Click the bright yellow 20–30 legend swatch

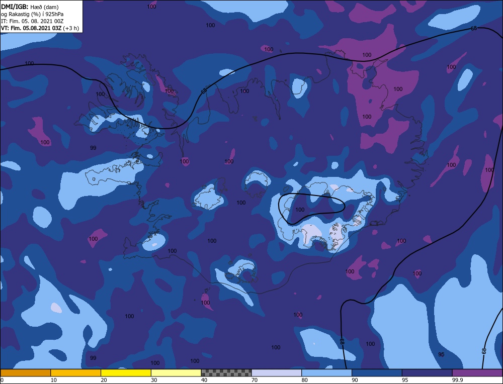click(126, 372)
